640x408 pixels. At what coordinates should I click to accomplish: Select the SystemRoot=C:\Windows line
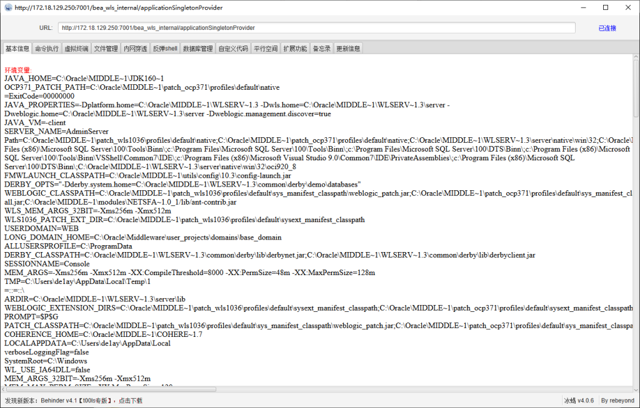pyautogui.click(x=46, y=361)
